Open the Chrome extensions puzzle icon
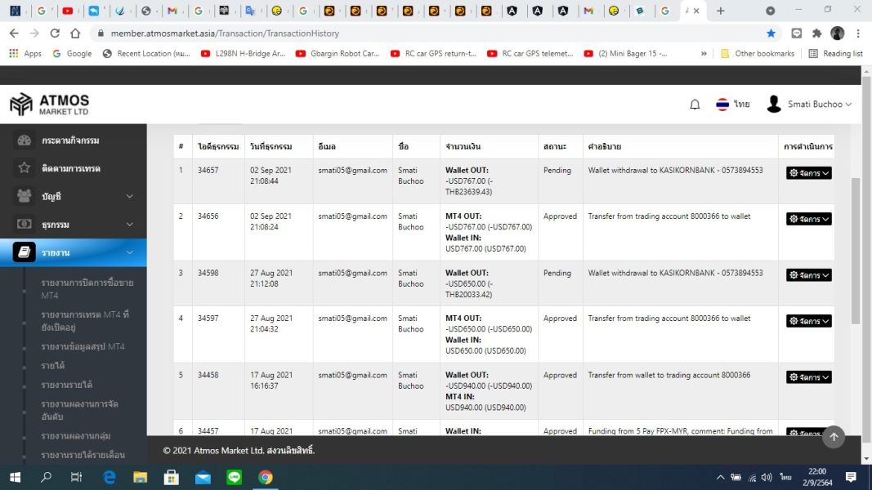This screenshot has height=490, width=872. [816, 33]
